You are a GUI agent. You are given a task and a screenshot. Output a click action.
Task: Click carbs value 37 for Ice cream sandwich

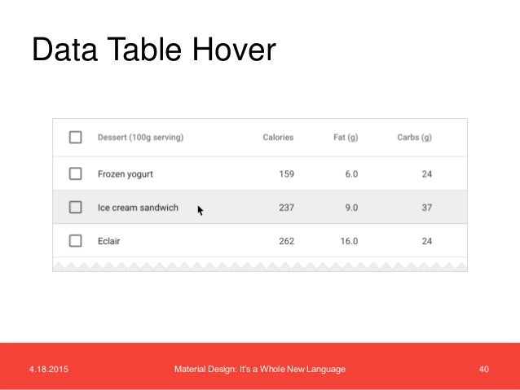pyautogui.click(x=426, y=208)
